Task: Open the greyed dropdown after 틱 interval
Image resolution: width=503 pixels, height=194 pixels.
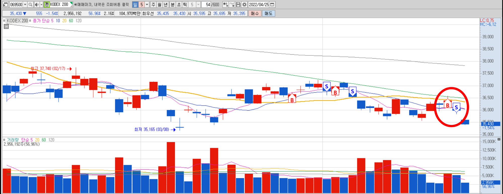Action: coord(198,5)
